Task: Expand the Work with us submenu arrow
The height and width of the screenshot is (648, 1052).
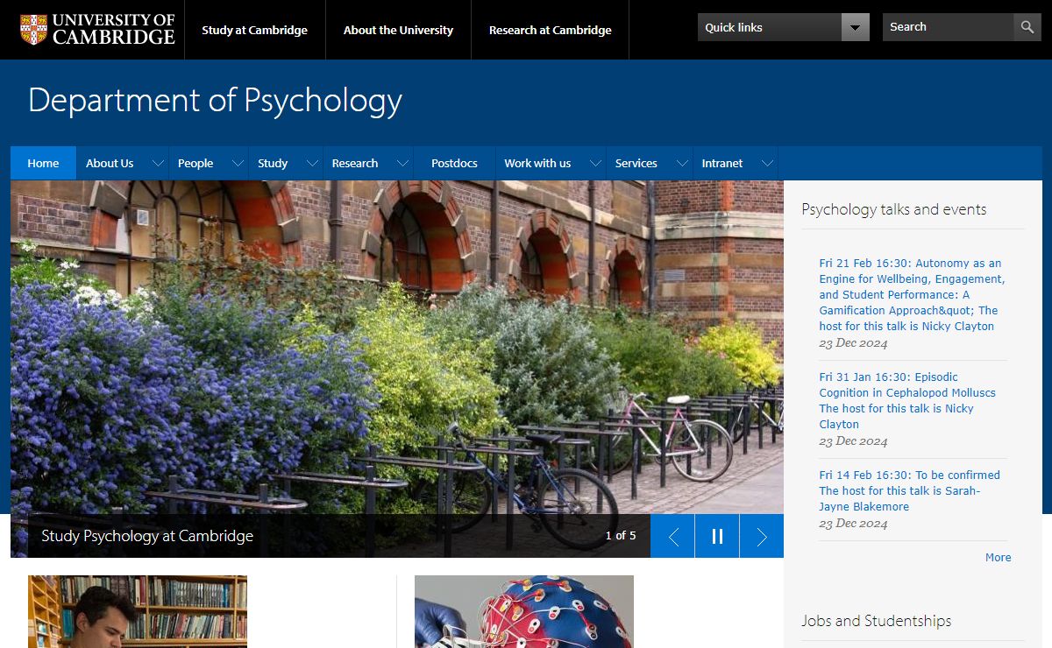Action: [595, 163]
